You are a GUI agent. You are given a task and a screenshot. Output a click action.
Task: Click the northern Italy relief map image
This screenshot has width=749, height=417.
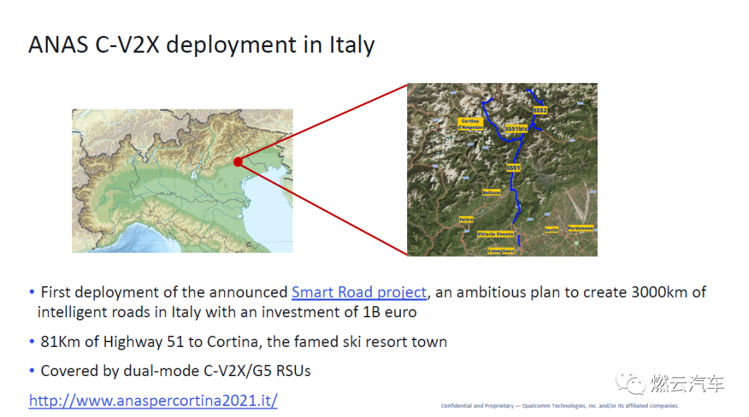(182, 181)
